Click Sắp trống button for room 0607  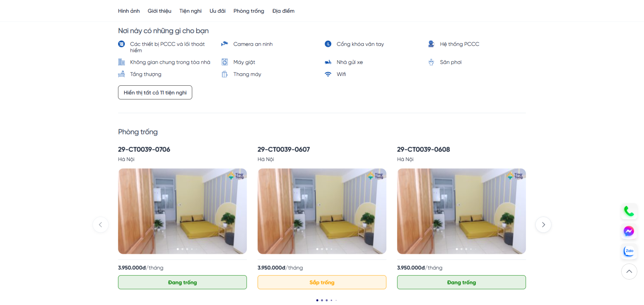322,282
